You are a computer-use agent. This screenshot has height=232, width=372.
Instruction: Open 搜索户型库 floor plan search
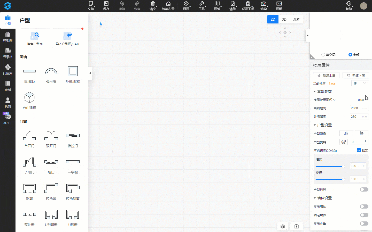tap(35, 38)
